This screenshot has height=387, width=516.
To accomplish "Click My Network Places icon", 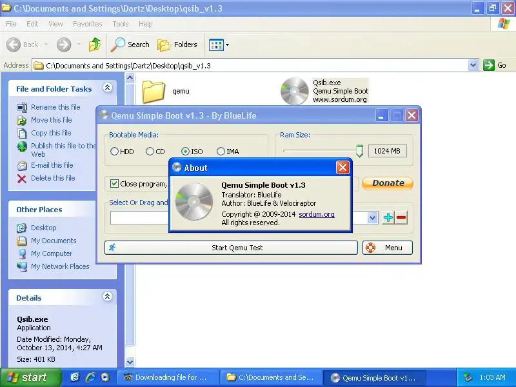I will pos(22,266).
